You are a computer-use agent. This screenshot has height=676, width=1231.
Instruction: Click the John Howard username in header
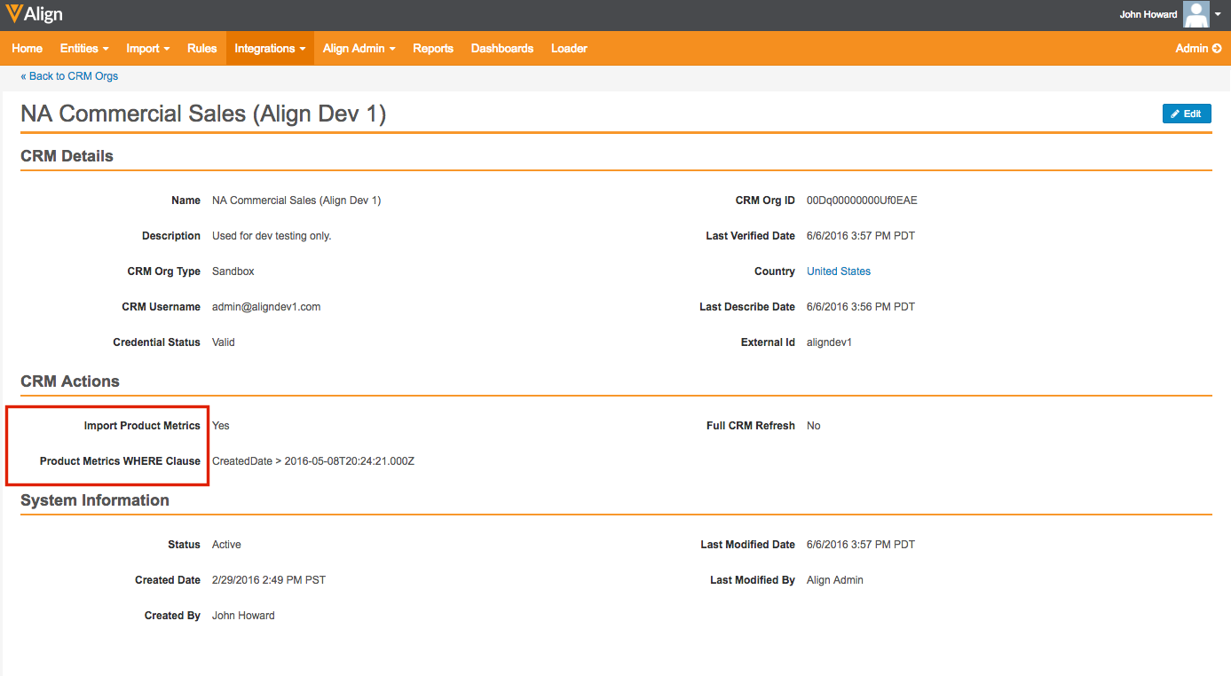click(1148, 14)
